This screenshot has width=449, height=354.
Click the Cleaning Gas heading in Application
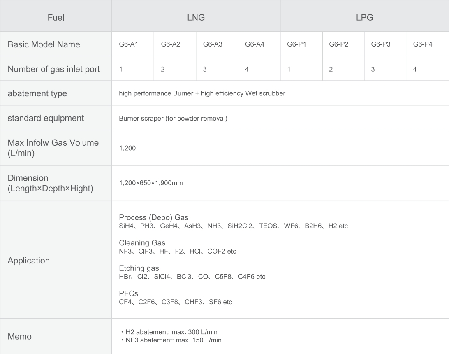142,243
